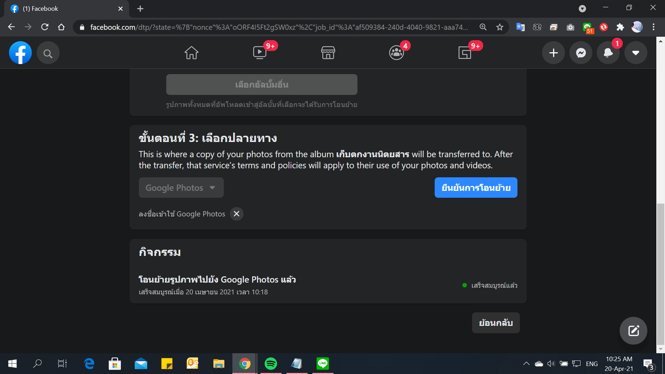
Task: Click the page vertical scrollbar thumb
Action: click(660, 274)
